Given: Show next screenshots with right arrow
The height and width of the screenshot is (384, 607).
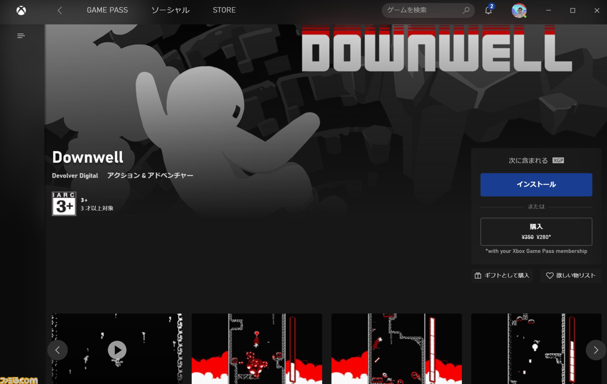Looking at the screenshot, I should click(596, 350).
